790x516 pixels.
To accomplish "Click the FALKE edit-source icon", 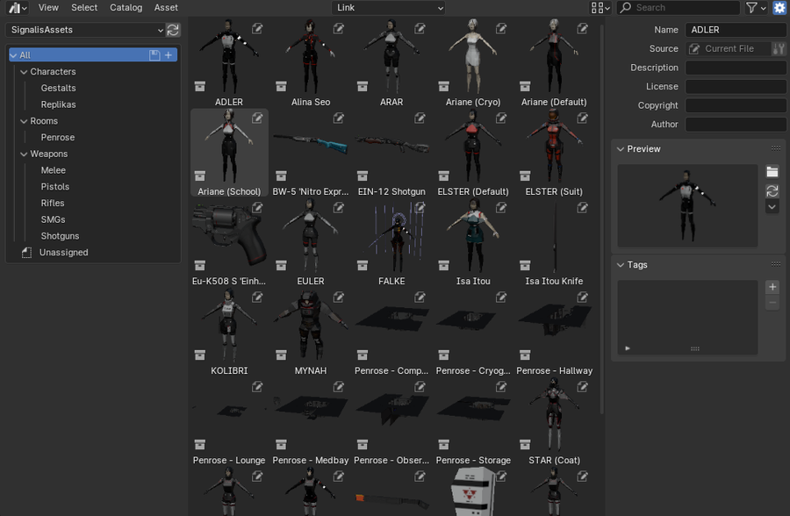I will click(420, 208).
